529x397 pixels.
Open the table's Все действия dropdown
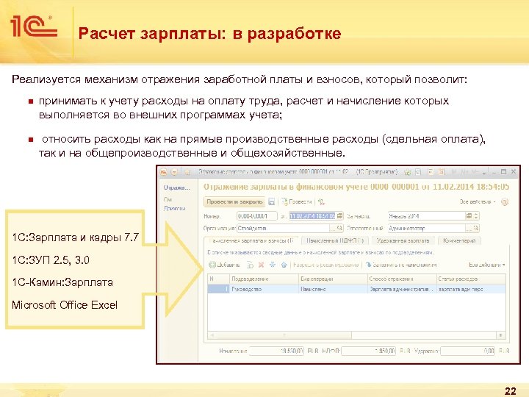[486, 265]
